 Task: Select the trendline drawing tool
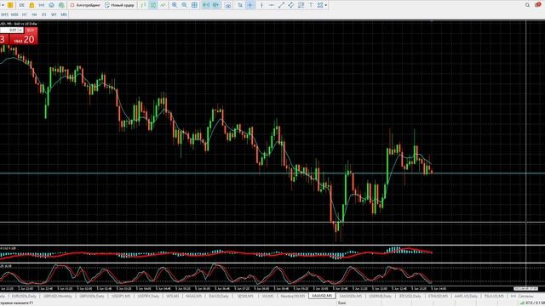(x=281, y=5)
